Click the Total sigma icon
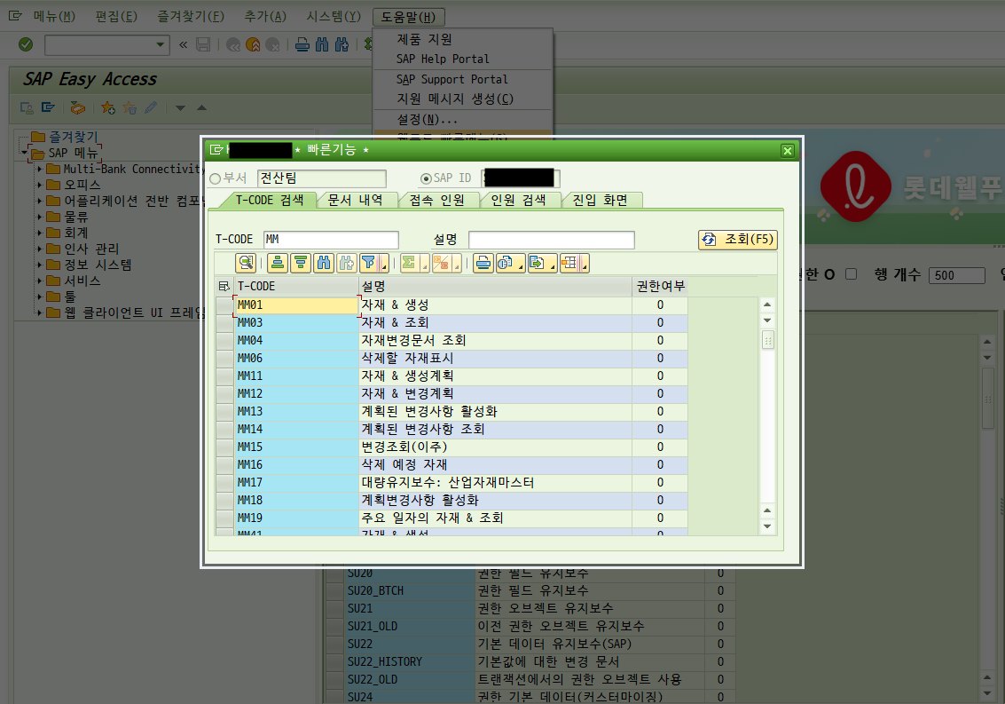Viewport: 1005px width, 704px height. (408, 263)
